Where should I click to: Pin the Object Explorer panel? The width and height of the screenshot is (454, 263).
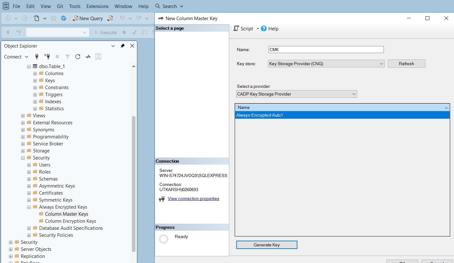122,46
